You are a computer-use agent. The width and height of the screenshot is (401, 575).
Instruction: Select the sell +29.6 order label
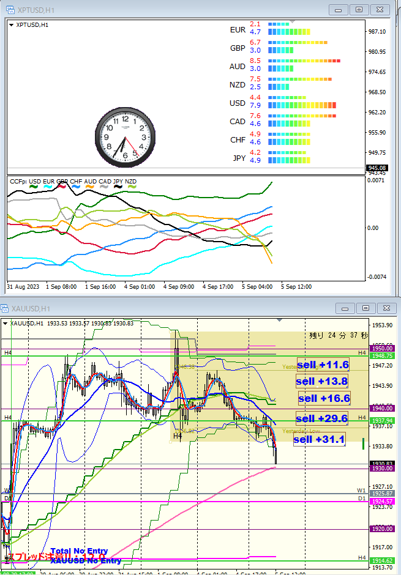pyautogui.click(x=322, y=418)
